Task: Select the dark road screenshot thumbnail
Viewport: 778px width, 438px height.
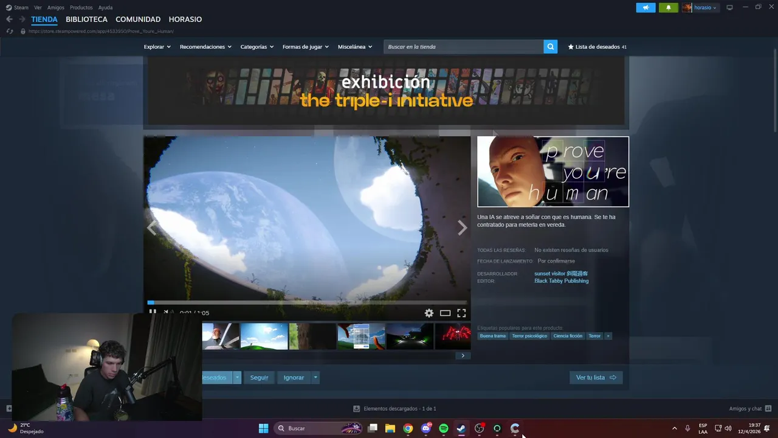Action: coord(410,336)
